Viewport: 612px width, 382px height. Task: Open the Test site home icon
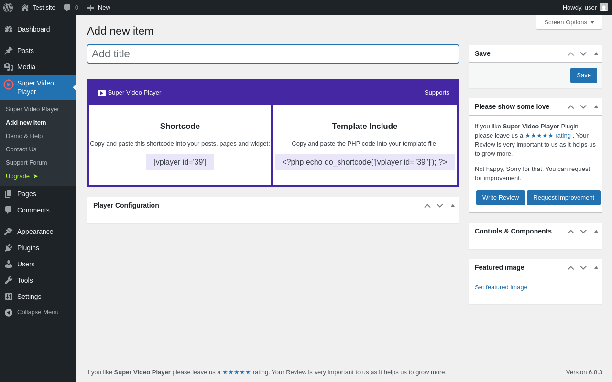[x=25, y=8]
